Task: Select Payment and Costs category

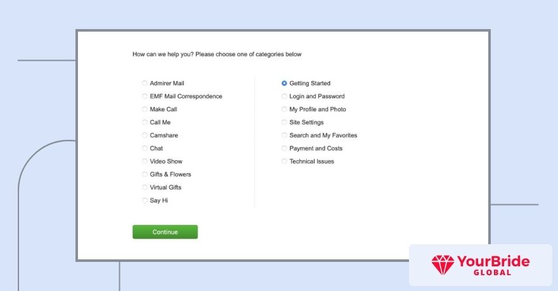Action: [x=284, y=148]
